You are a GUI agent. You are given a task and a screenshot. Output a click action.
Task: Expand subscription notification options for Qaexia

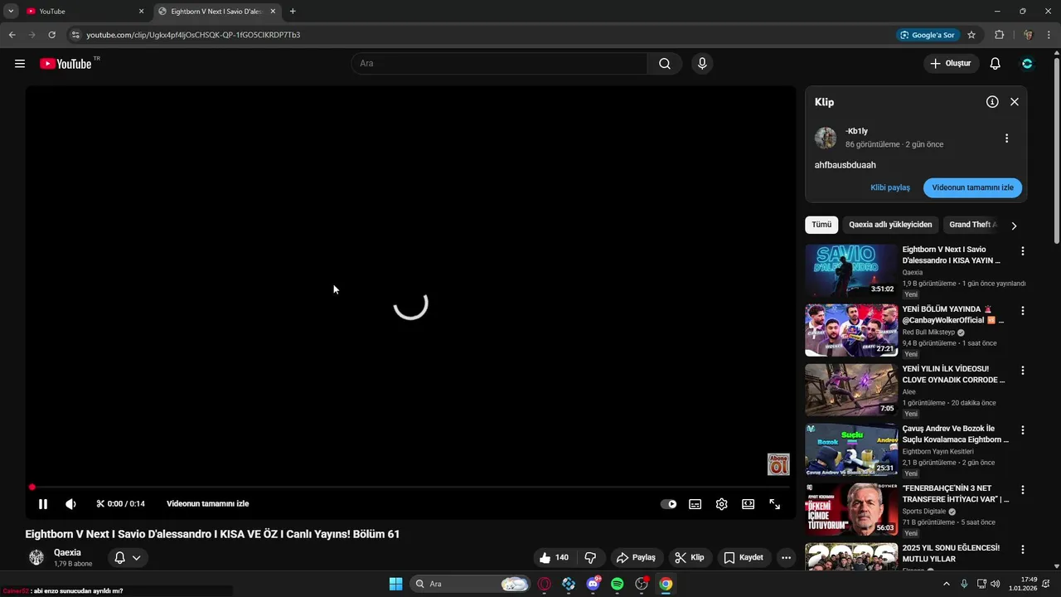coord(128,558)
